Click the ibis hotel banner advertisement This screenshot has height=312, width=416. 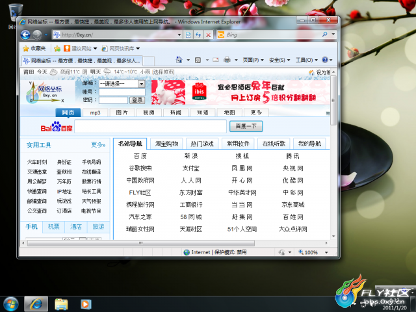240,92
